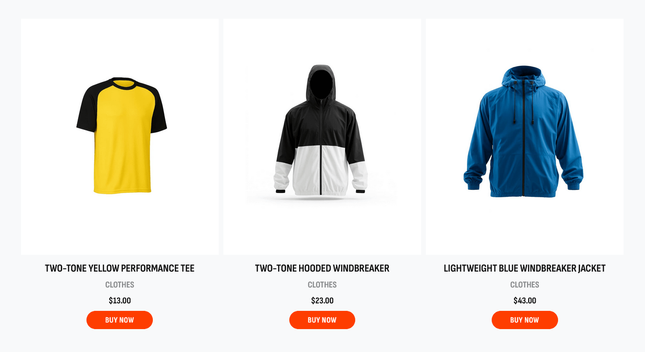Viewport: 645px width, 352px height.
Task: Click the $43.00 price label
Action: point(524,301)
